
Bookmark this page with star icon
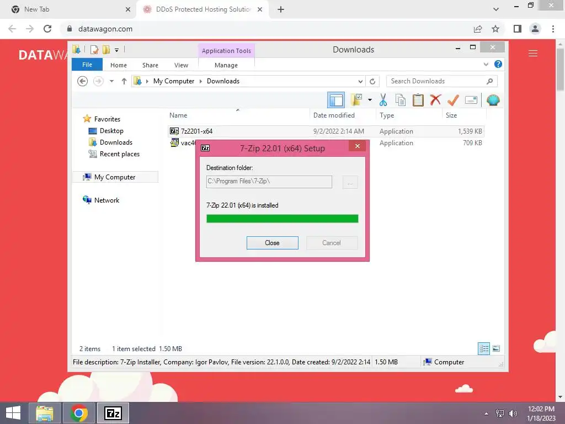pyautogui.click(x=495, y=29)
